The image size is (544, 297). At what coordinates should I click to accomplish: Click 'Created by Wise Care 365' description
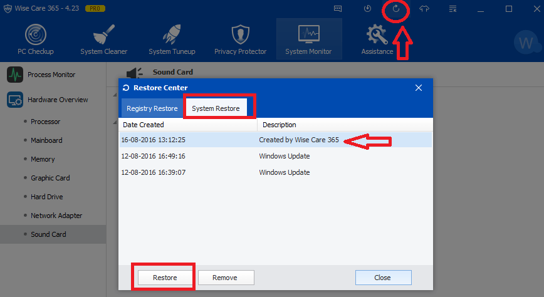coord(299,140)
